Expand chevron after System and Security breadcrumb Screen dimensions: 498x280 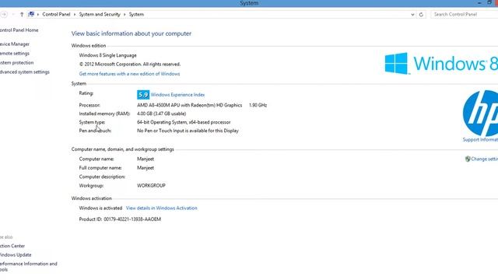pos(124,15)
